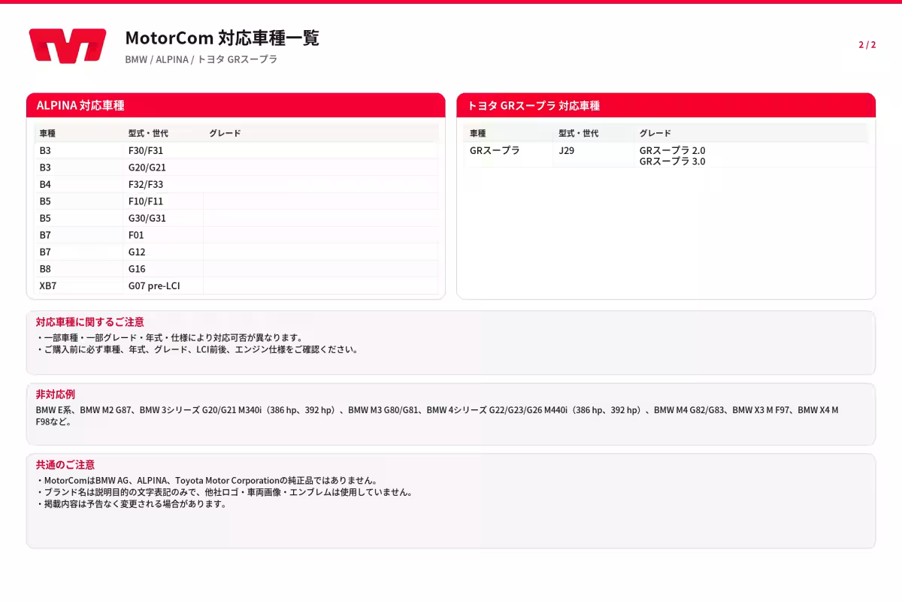Screen dimensions: 902x601
Task: Click the GRスープラ J29 row
Action: (x=666, y=156)
